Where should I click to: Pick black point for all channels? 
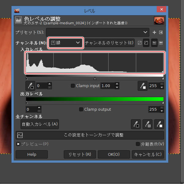click(x=136, y=124)
